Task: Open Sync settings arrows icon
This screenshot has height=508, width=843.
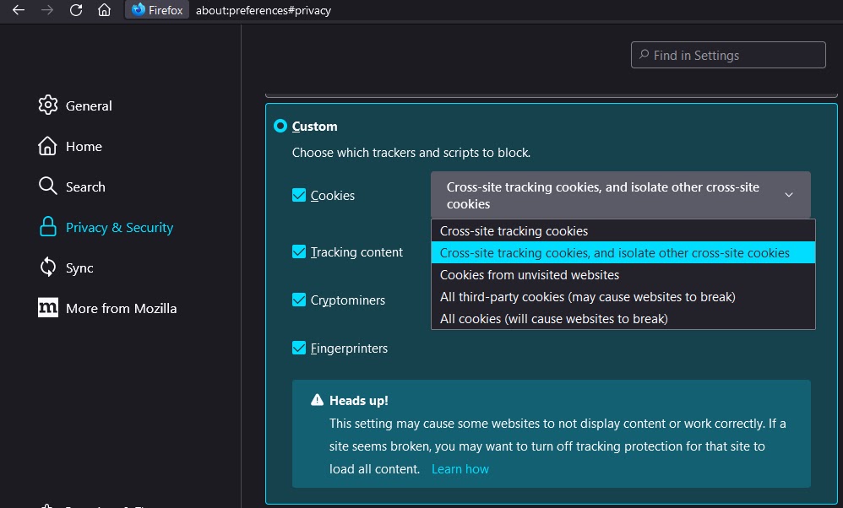Action: tap(48, 268)
